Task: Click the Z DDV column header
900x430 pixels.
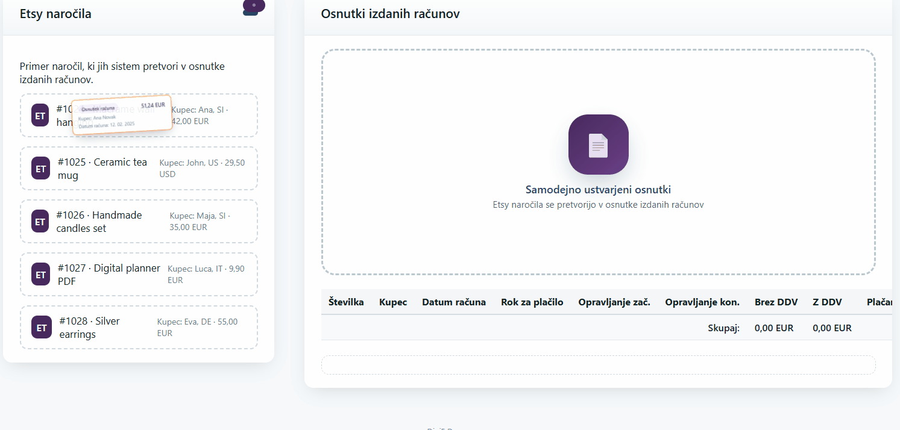Action: click(827, 302)
